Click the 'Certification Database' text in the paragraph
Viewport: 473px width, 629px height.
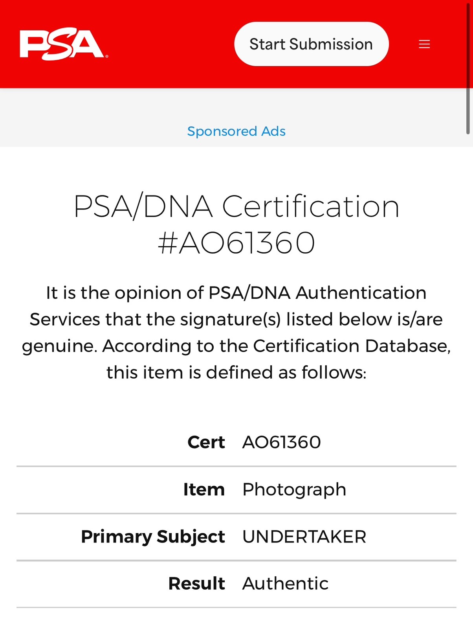point(350,346)
